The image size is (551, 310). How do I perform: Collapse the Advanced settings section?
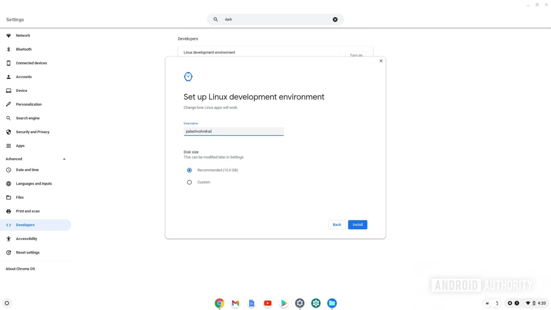(64, 159)
